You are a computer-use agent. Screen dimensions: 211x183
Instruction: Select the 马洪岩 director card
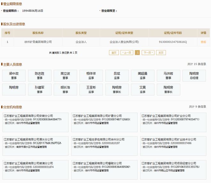[168, 76]
